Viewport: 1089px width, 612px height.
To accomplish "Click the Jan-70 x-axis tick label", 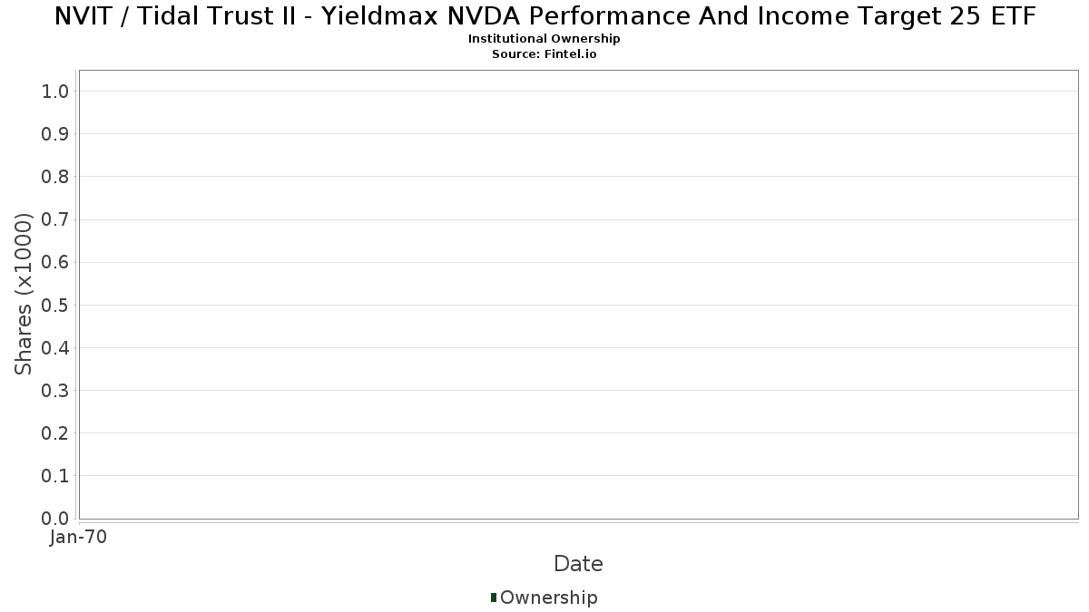I will point(79,537).
